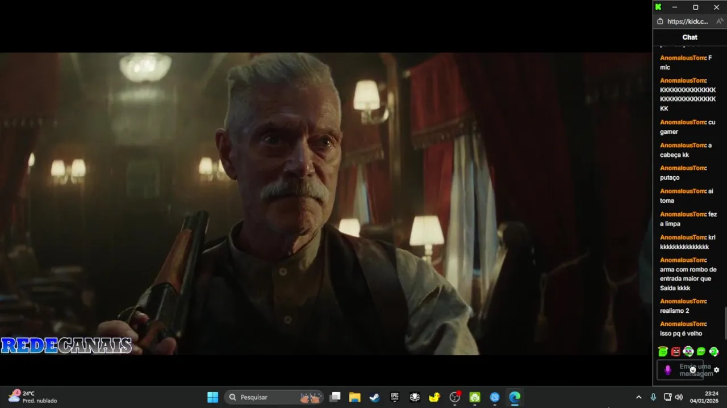Image resolution: width=727 pixels, height=408 pixels.
Task: Click AnomalousTom username on the 'isso pq é velho' message
Action: (x=682, y=324)
